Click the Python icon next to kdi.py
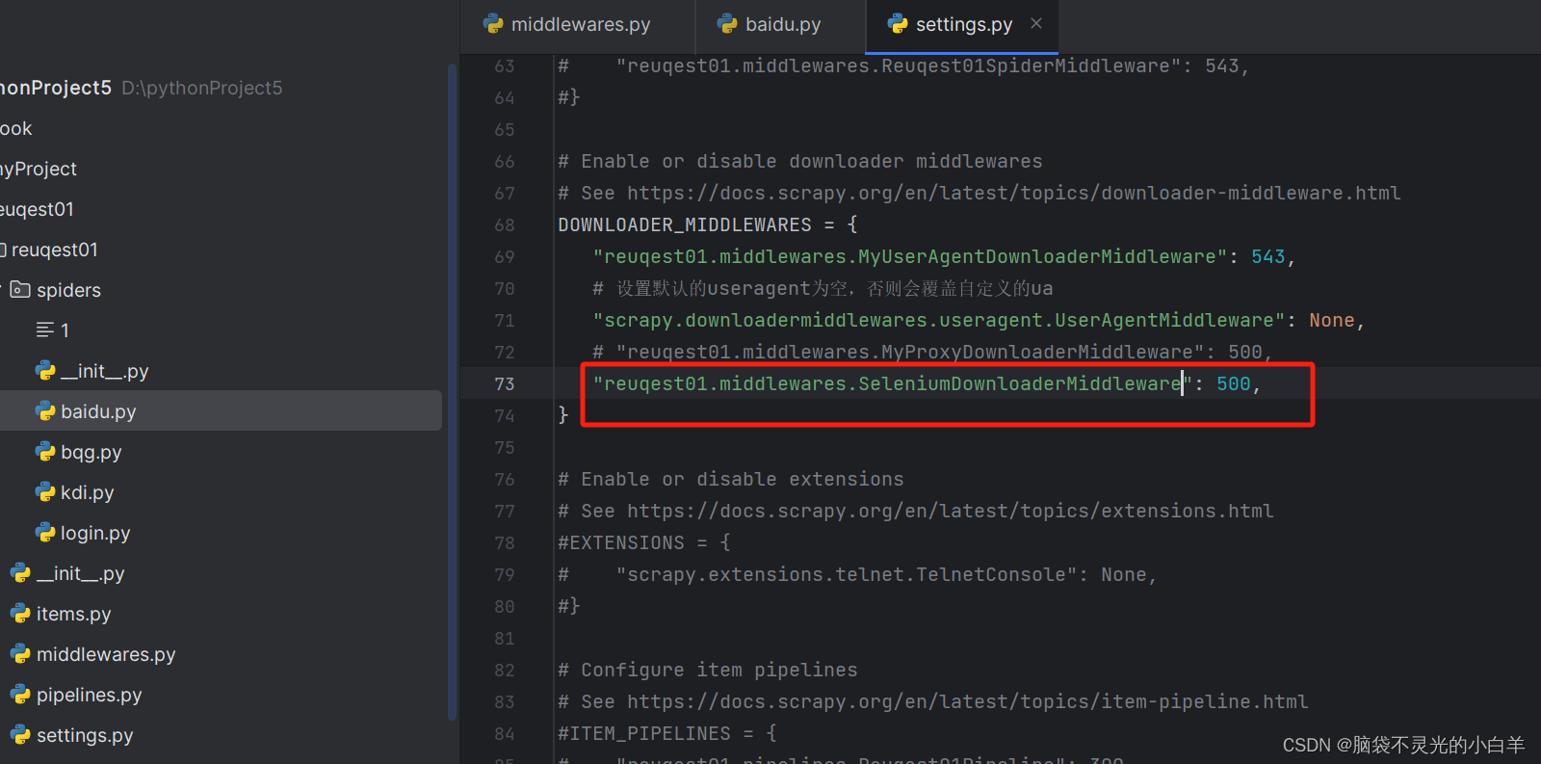The height and width of the screenshot is (764, 1541). point(45,492)
